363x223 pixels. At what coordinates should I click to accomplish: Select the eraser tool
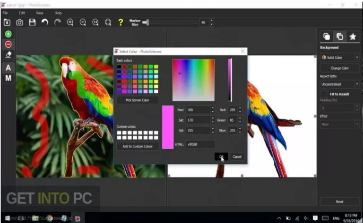[9, 55]
